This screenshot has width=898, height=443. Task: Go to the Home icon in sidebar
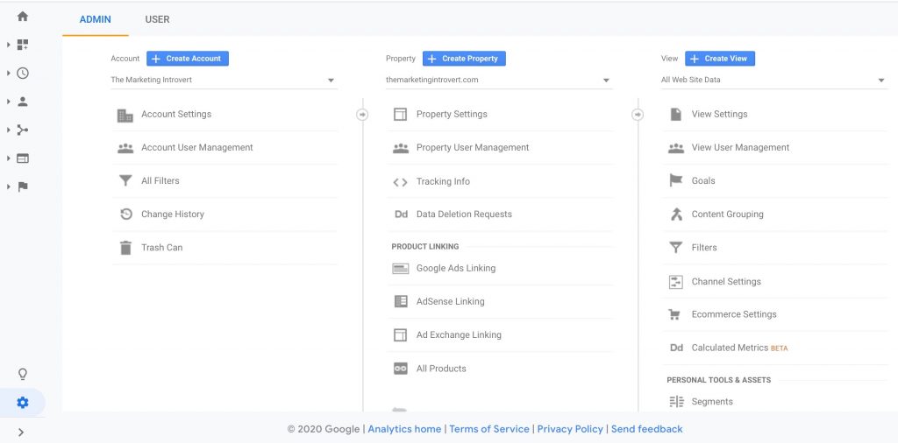tap(22, 17)
